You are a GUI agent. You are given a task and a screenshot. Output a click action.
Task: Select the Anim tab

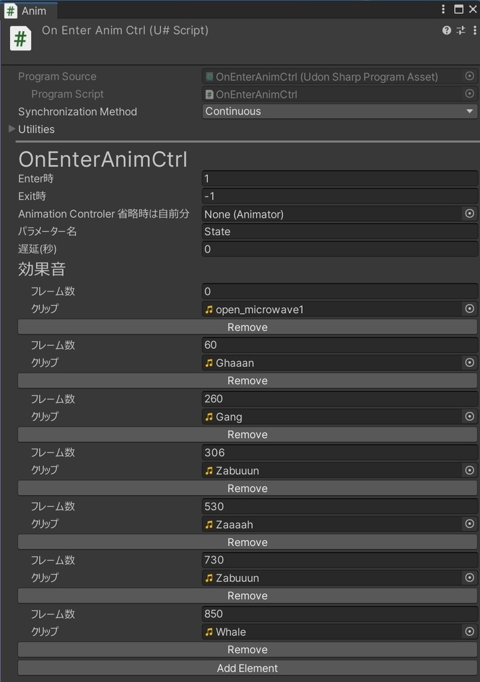(x=30, y=11)
